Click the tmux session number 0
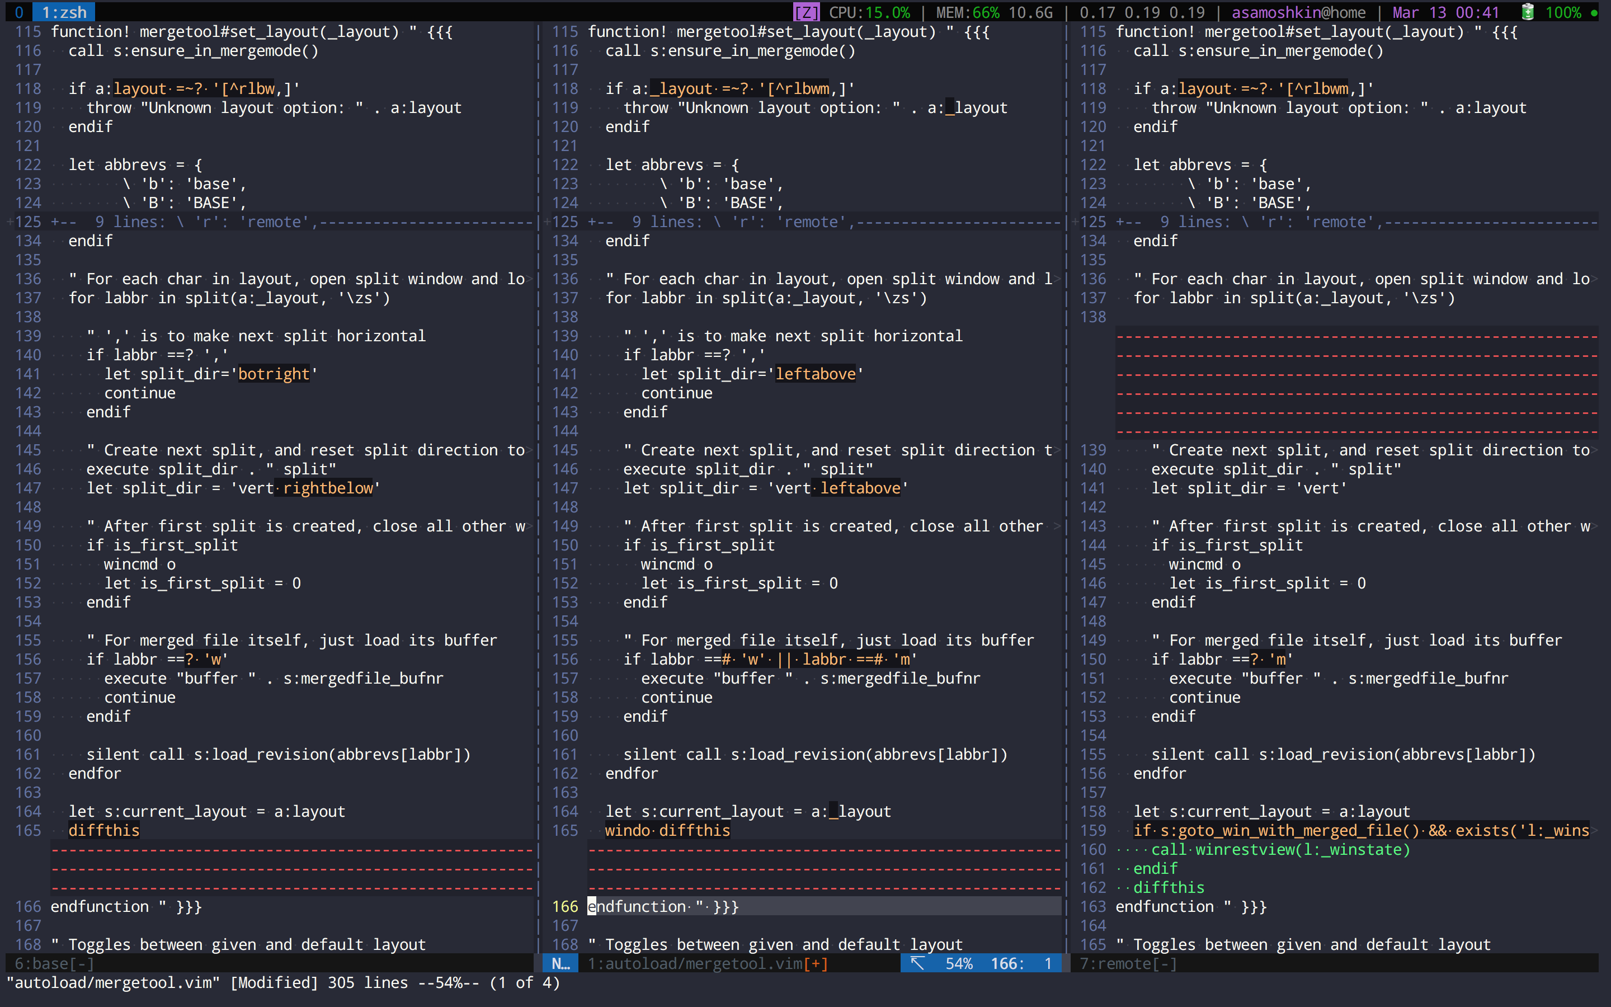Screen dimensions: 1611x1007 (18, 12)
